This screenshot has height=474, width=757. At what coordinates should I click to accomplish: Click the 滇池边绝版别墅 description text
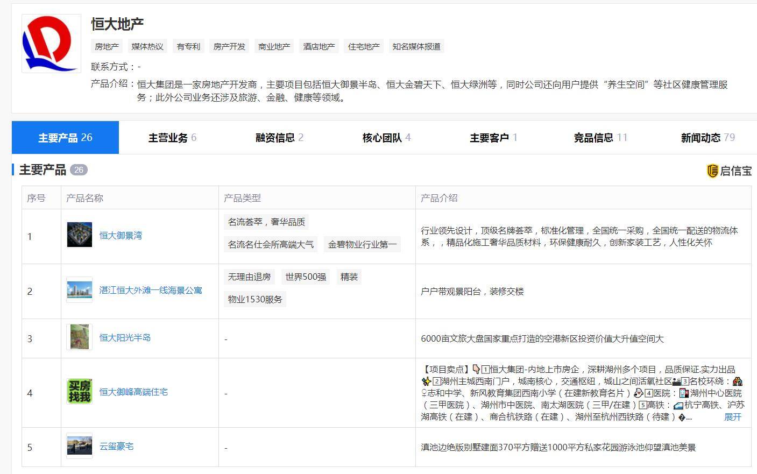pos(558,447)
